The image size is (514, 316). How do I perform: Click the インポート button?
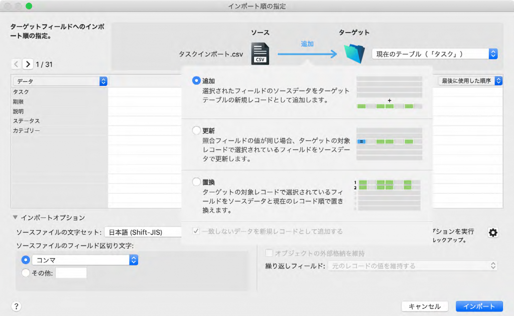479,306
